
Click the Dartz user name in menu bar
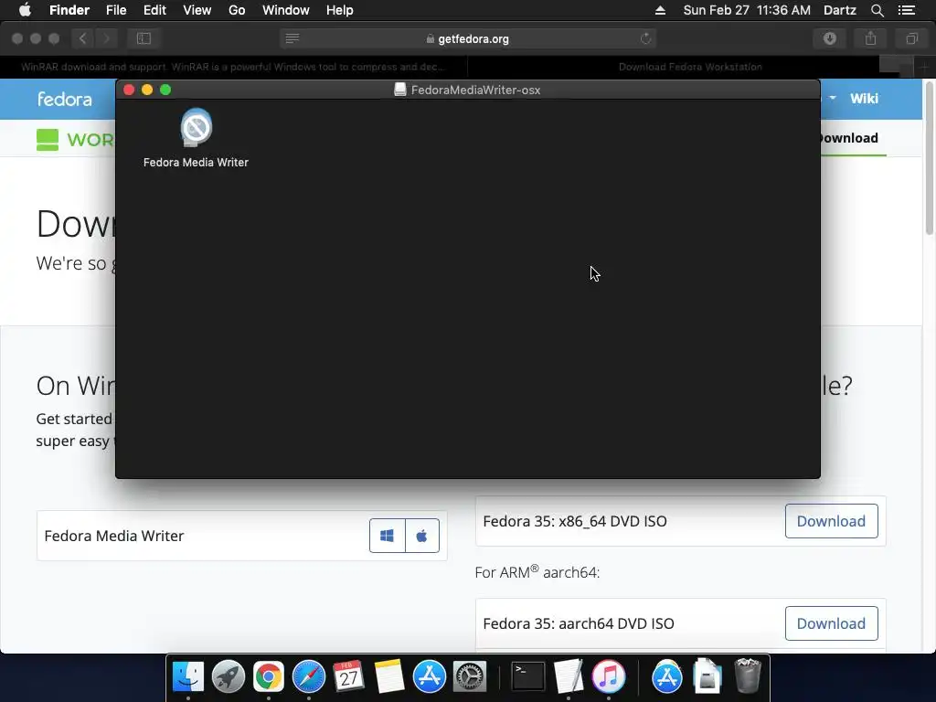[839, 10]
